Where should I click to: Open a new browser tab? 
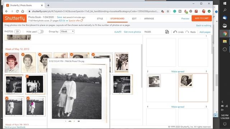coord(48,5)
